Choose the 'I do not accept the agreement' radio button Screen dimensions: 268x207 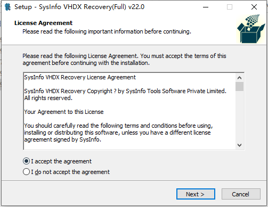(26, 172)
